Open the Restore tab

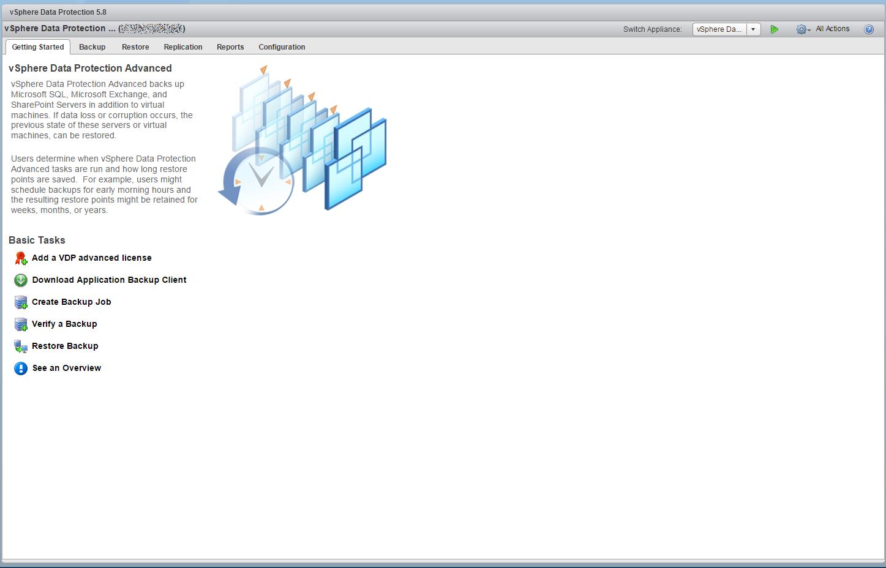tap(135, 47)
